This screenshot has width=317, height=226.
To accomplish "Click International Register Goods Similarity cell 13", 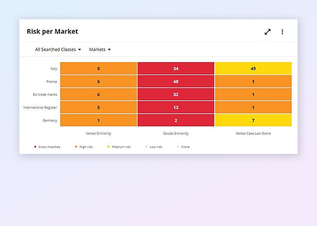I will coord(176,107).
